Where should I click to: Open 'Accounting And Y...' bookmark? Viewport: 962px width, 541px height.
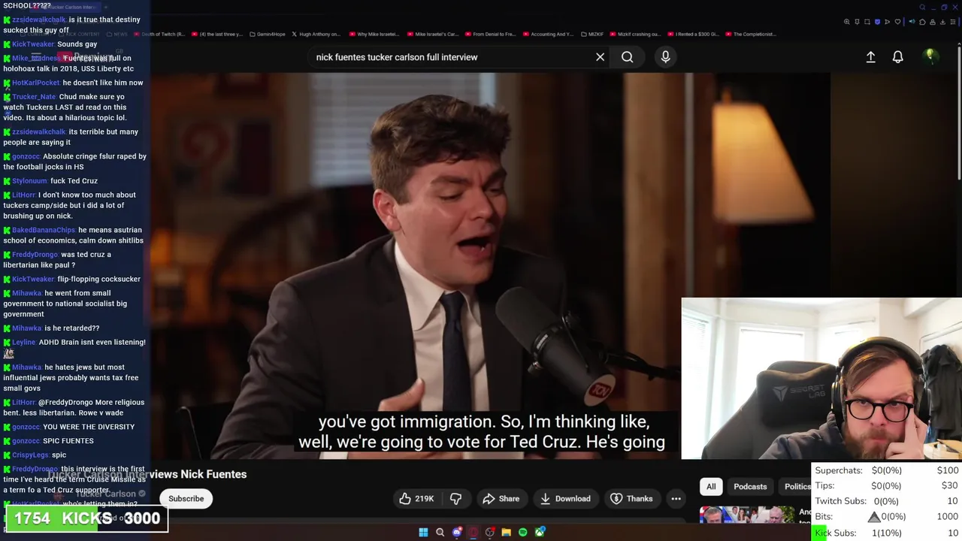(x=548, y=34)
